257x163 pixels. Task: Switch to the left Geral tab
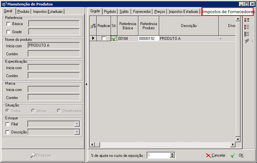[8, 11]
